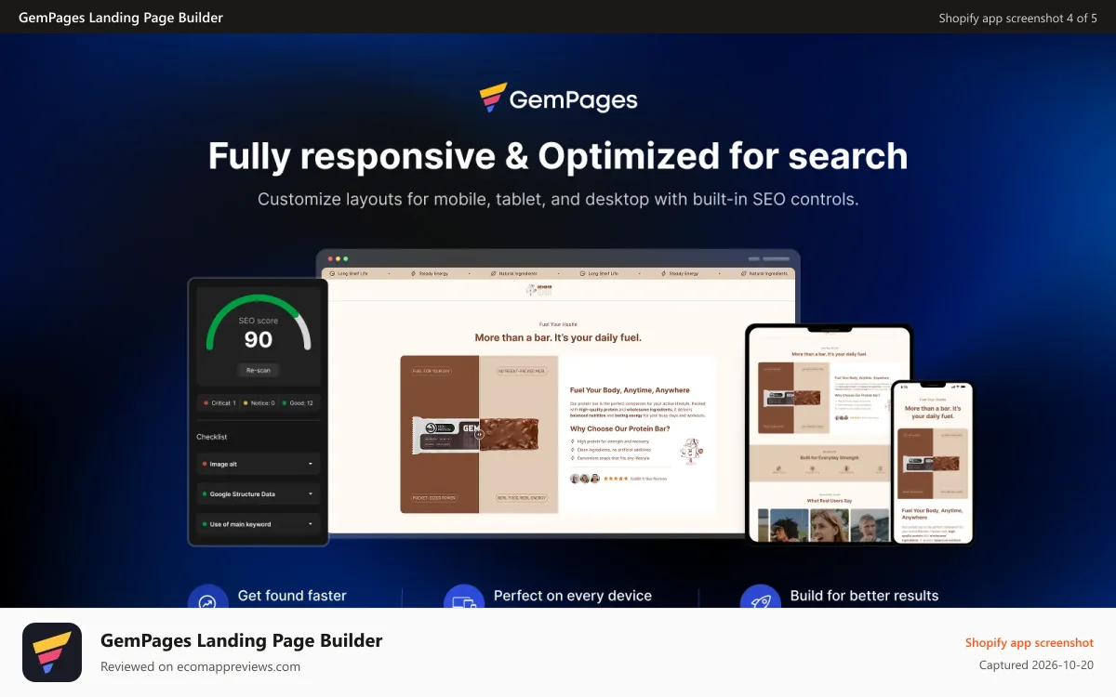This screenshot has width=1116, height=697.
Task: Click the woman's testimonial photo on the tablet
Action: click(830, 525)
